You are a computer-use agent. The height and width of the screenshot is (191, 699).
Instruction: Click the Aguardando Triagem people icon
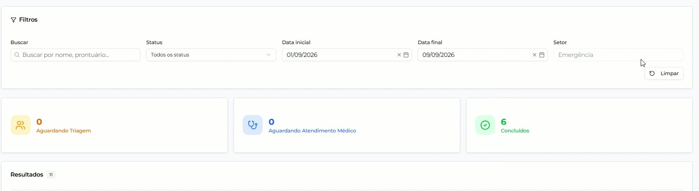pos(20,125)
